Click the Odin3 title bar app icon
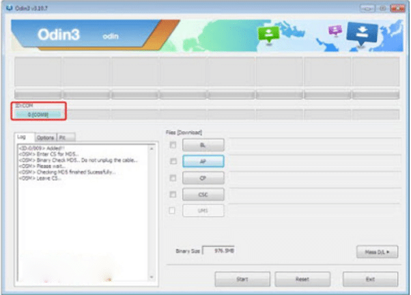 coord(9,8)
